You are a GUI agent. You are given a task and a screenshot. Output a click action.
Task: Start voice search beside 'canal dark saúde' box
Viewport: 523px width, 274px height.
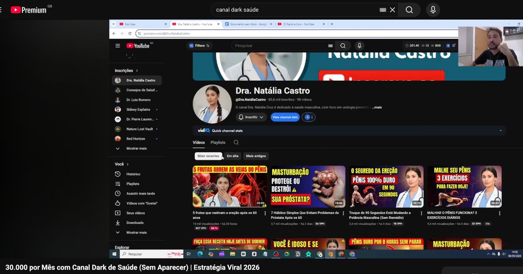433,10
